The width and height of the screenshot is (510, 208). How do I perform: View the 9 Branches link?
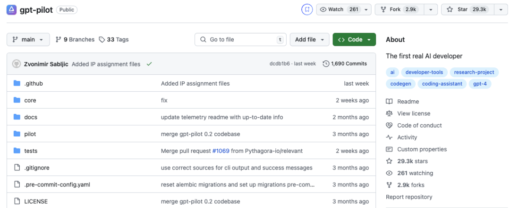(x=75, y=40)
